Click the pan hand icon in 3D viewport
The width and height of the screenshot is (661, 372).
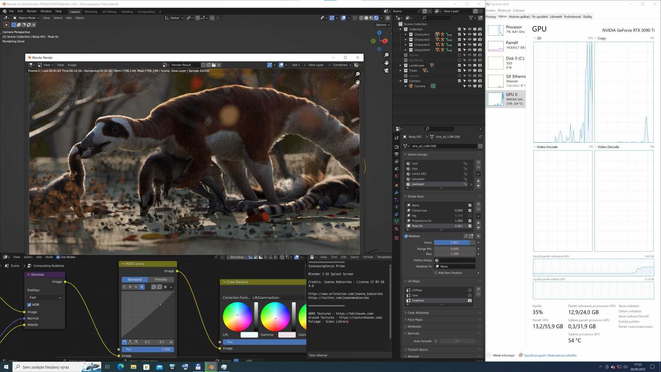pyautogui.click(x=386, y=62)
